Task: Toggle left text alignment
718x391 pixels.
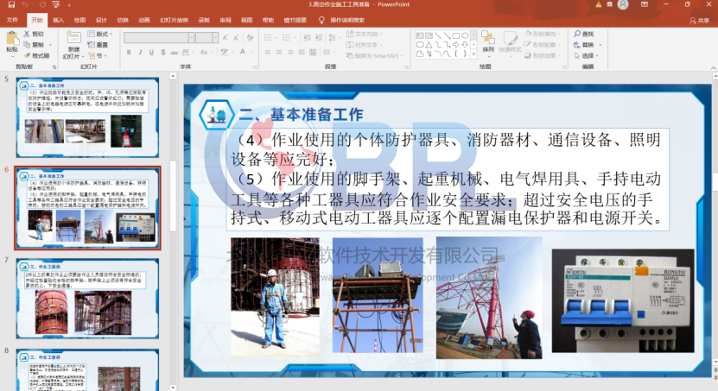Action: pos(268,53)
